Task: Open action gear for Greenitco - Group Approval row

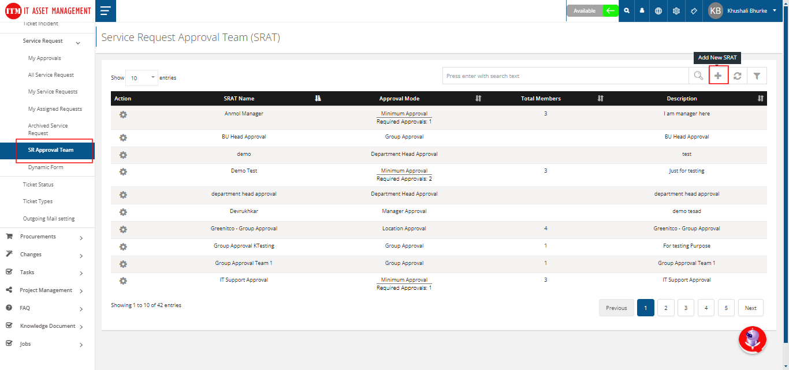Action: point(123,229)
